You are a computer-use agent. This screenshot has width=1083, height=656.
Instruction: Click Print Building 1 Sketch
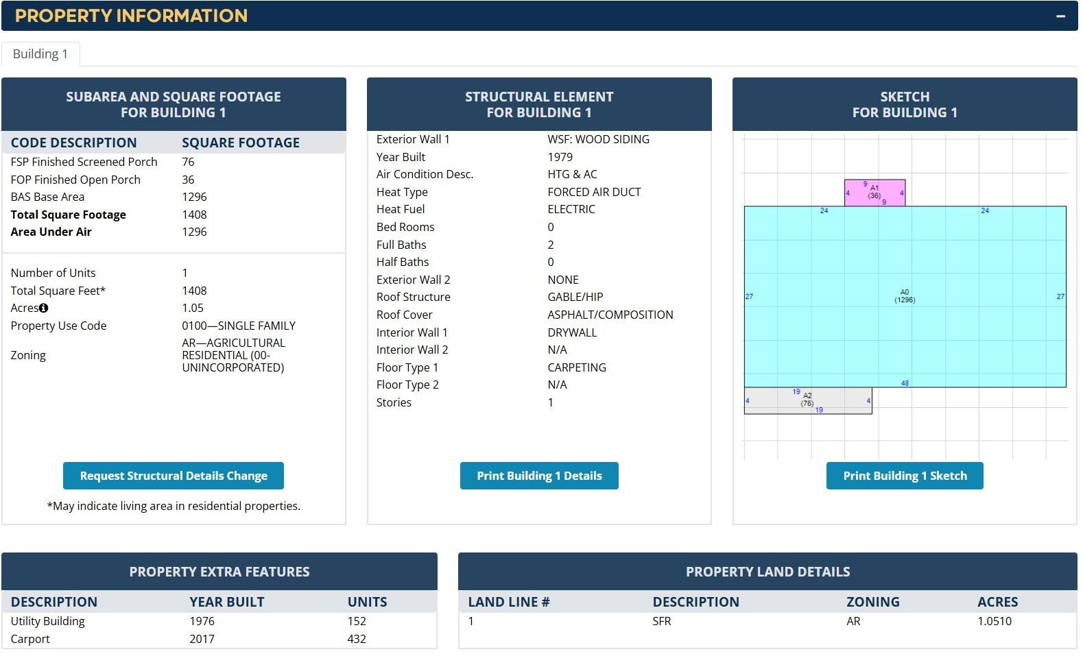point(904,476)
